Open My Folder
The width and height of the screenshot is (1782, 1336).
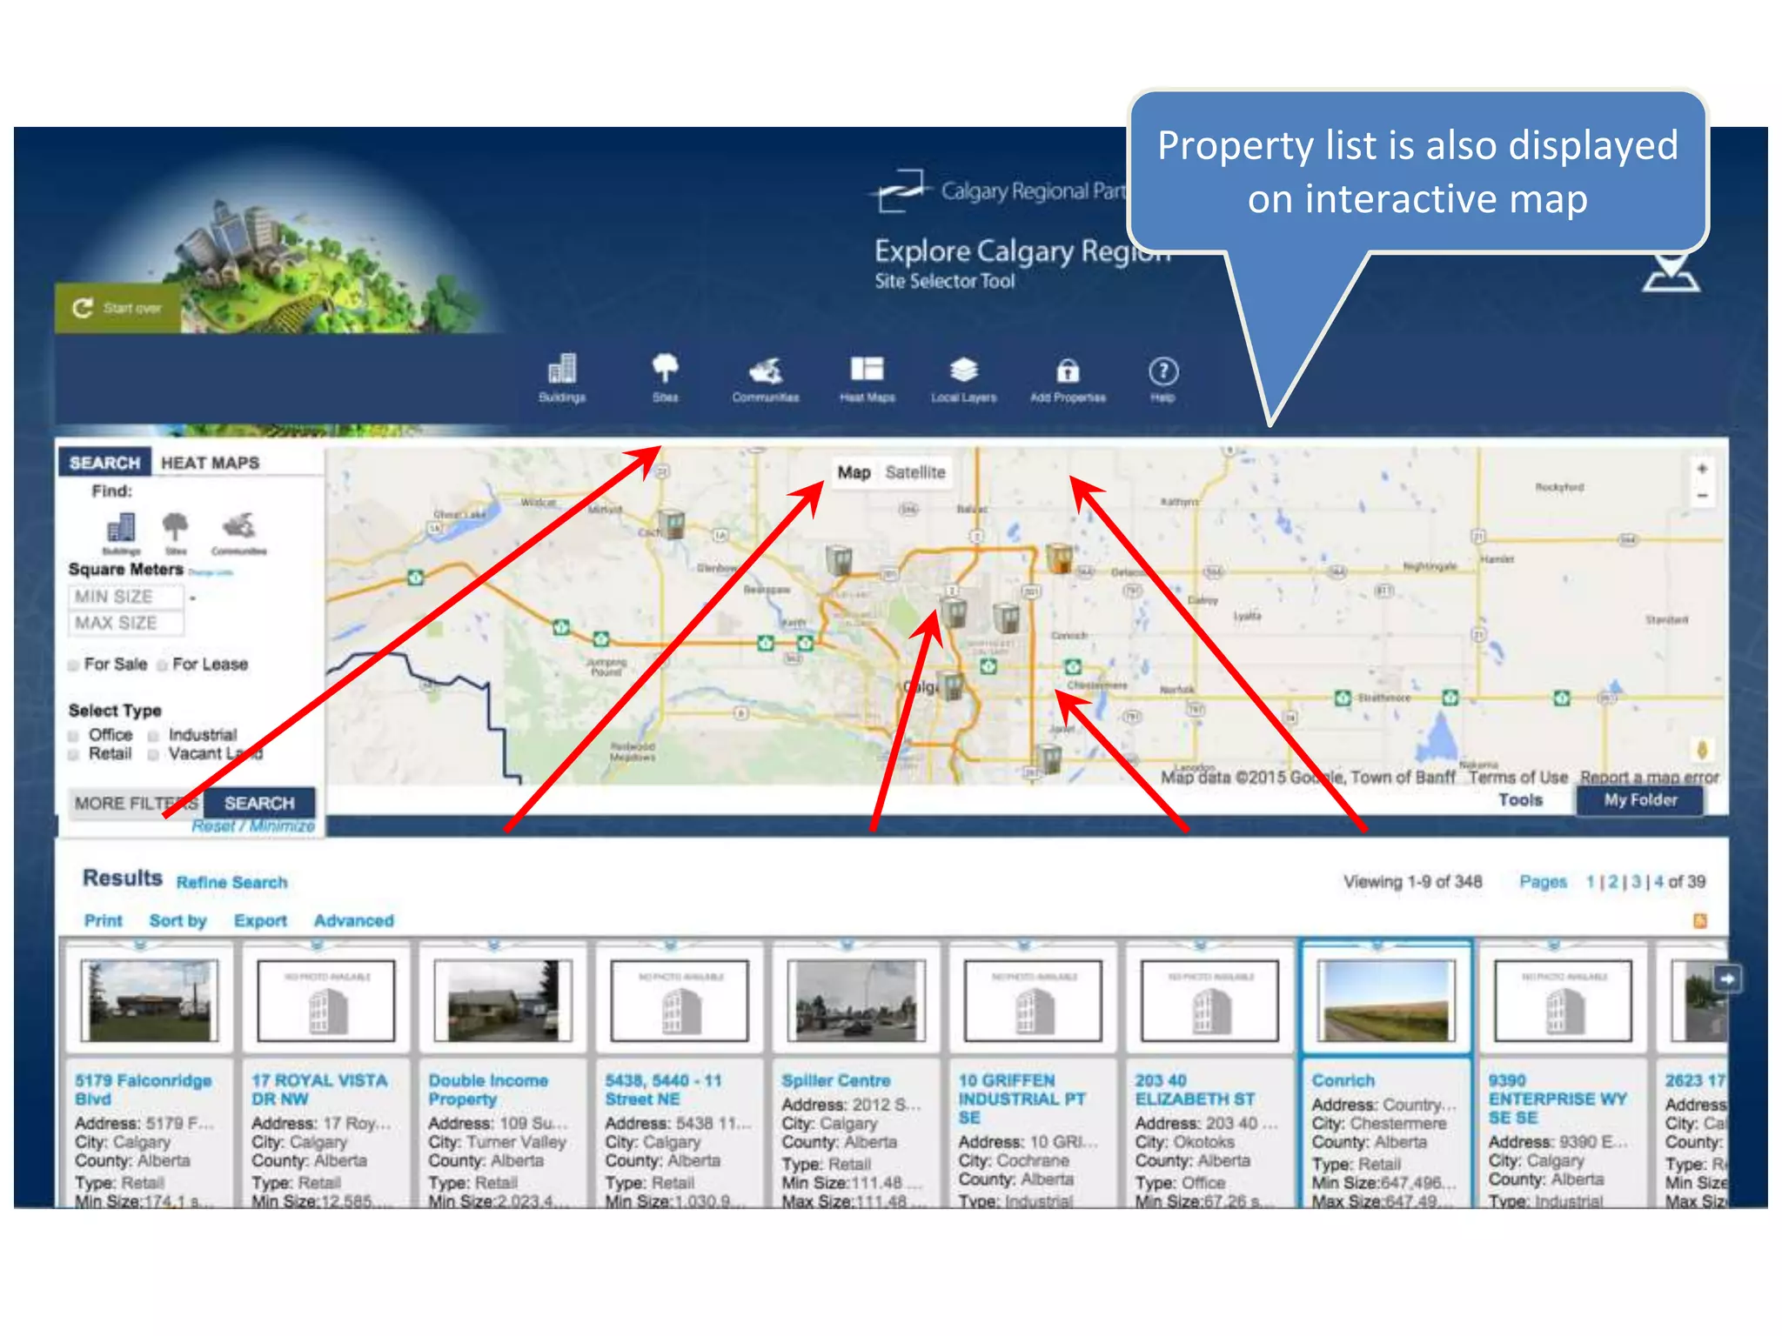[1640, 800]
